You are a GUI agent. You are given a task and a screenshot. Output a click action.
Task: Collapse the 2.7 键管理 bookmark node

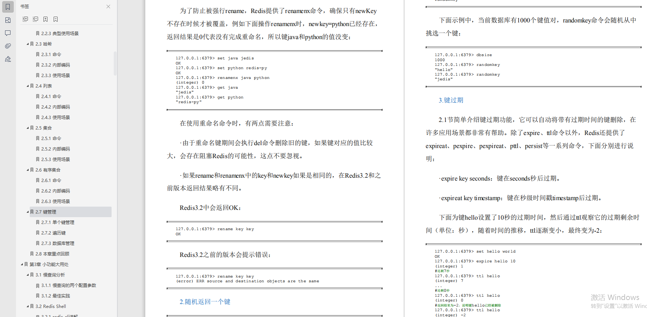[x=28, y=212]
